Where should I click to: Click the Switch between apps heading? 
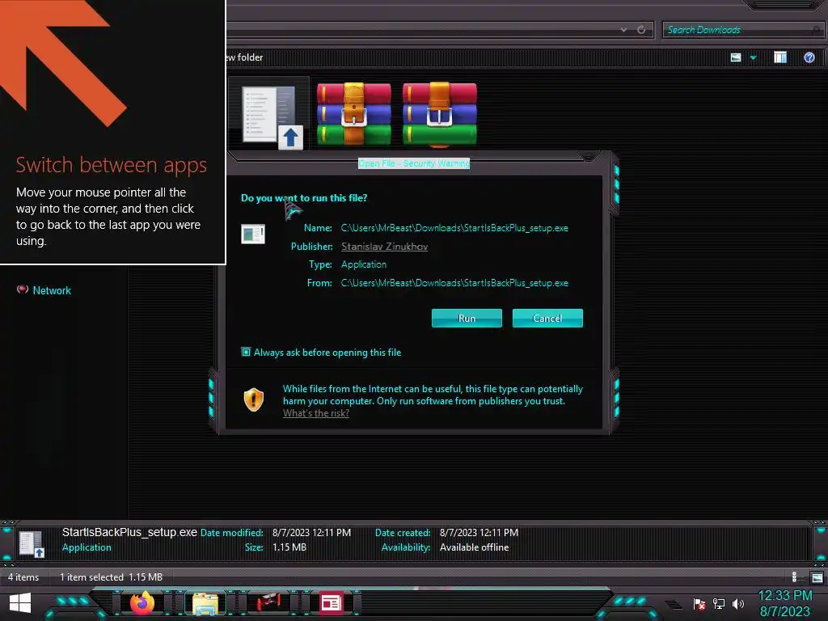click(x=112, y=165)
